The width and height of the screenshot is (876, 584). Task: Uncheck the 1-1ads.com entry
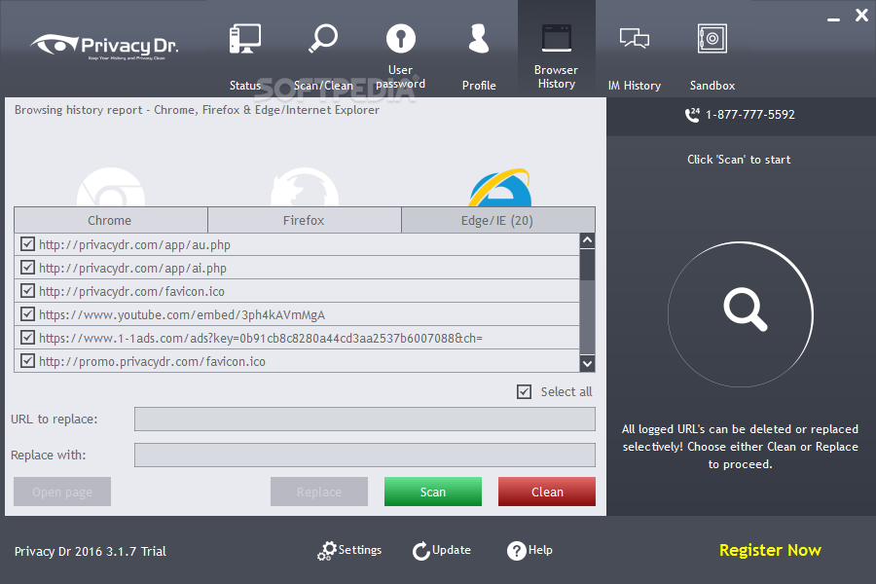[x=27, y=338]
